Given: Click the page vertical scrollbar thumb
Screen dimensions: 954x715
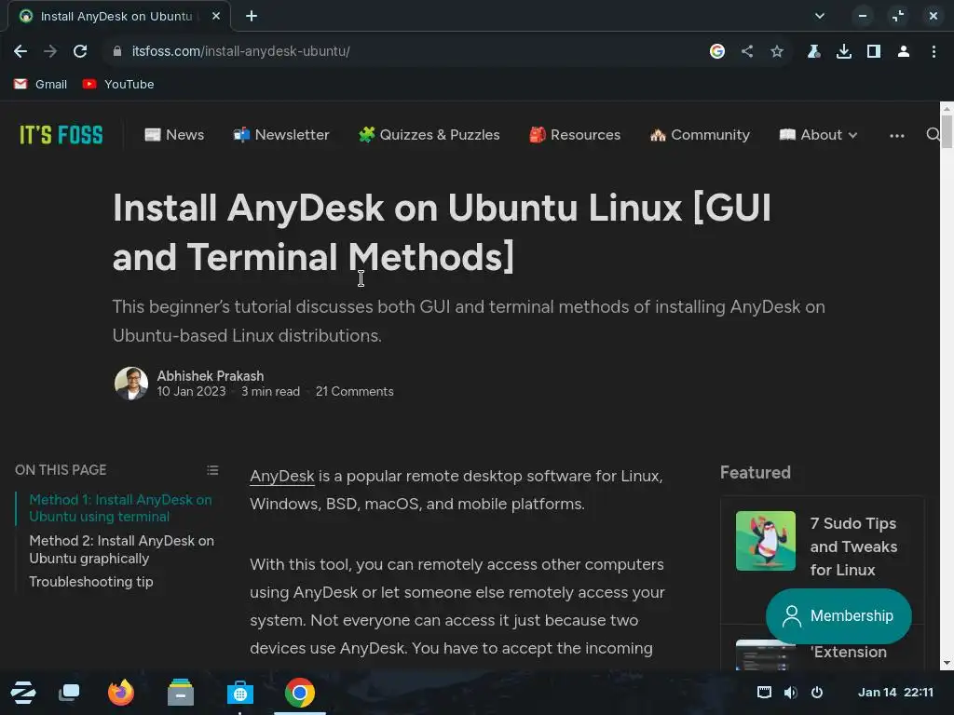Looking at the screenshot, I should (x=947, y=130).
